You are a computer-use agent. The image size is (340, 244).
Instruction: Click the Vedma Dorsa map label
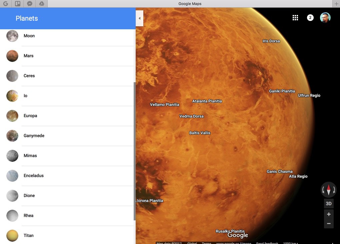coord(191,116)
